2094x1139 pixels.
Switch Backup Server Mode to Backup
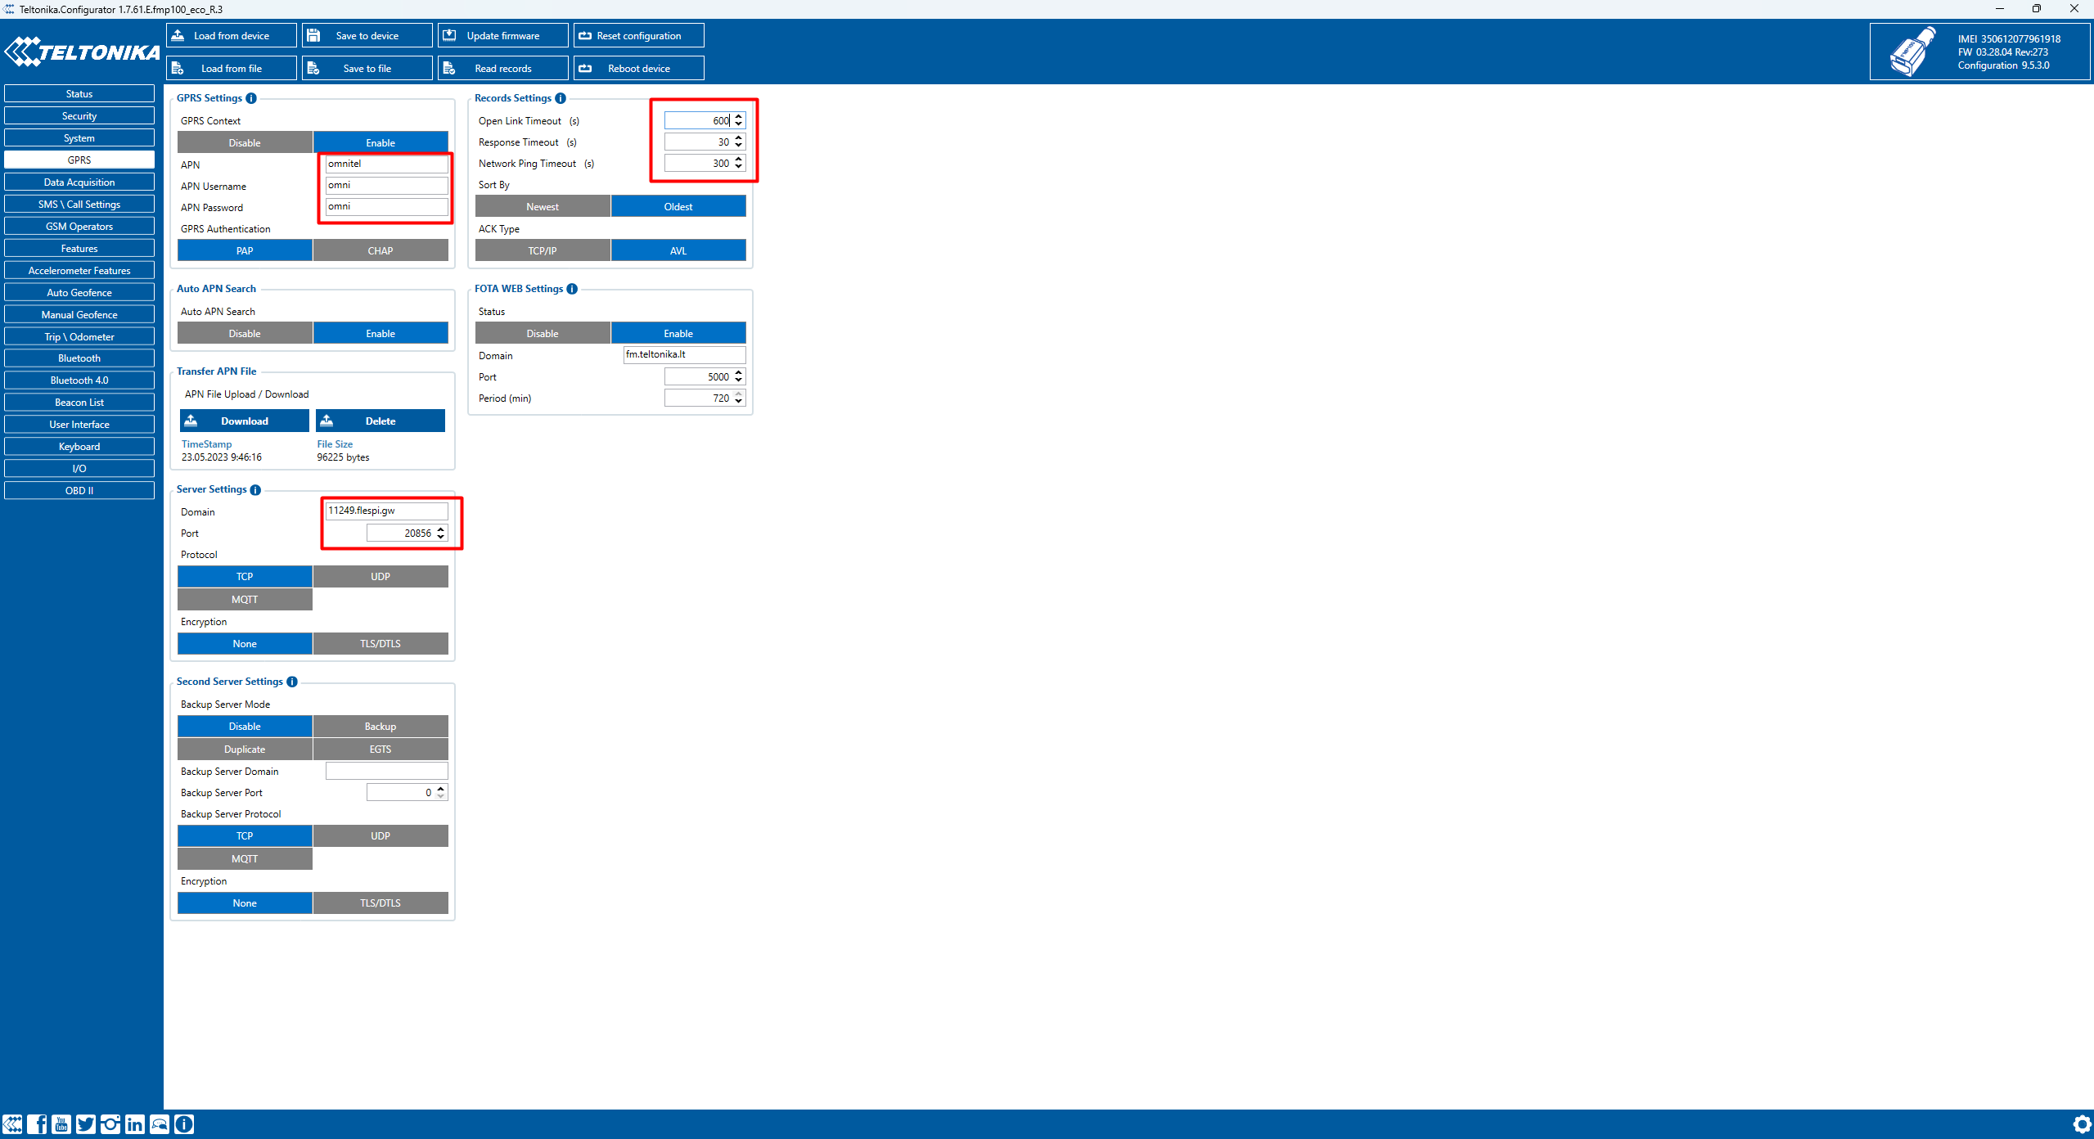(x=379, y=725)
